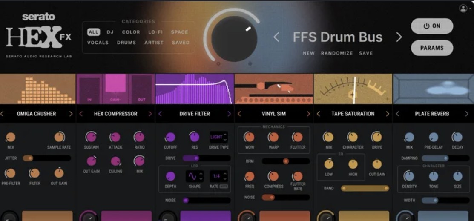The width and height of the screenshot is (474, 221).
Task: Click Hex Compressor ATTACK knob
Action: 115,137
